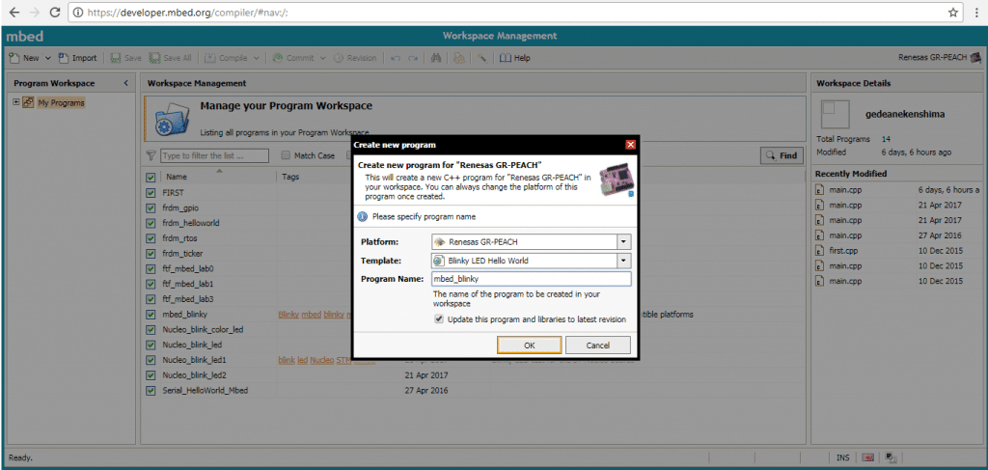Expand the My Programs tree node

pyautogui.click(x=15, y=102)
